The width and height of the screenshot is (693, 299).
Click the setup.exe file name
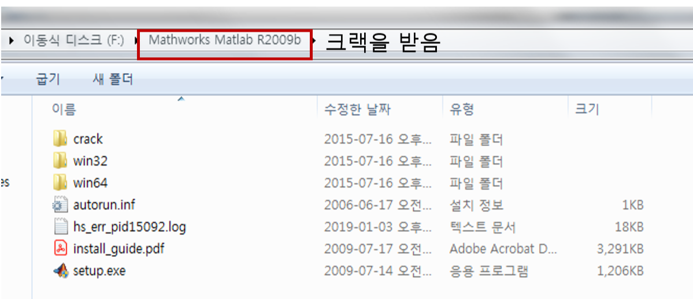point(99,271)
